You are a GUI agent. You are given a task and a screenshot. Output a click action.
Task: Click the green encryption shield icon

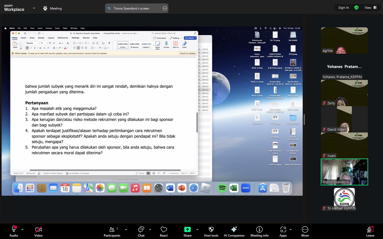click(356, 8)
